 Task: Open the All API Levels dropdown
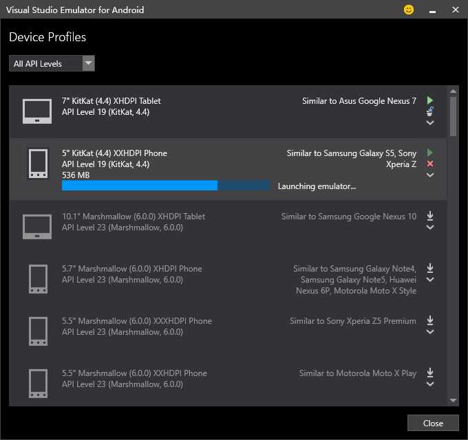click(52, 63)
